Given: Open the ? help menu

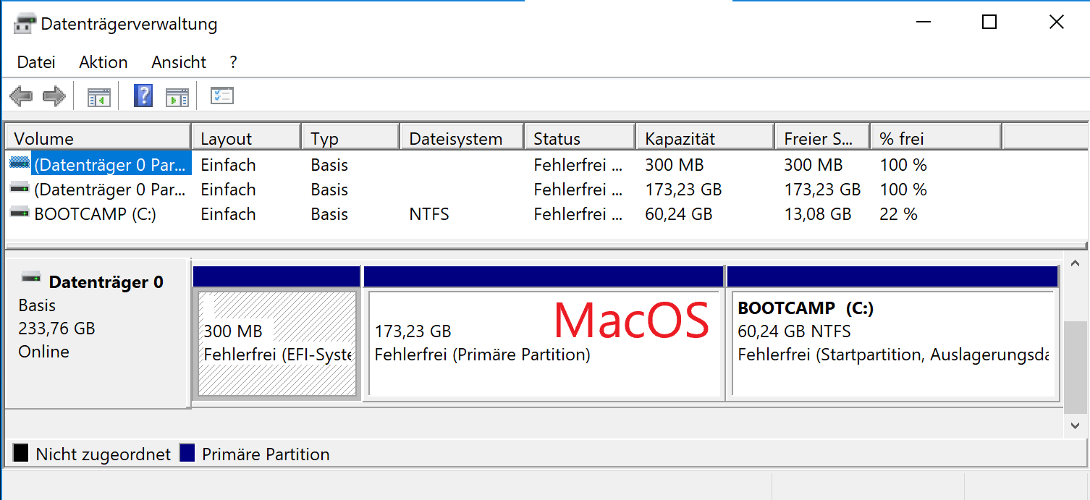Looking at the screenshot, I should 233,62.
